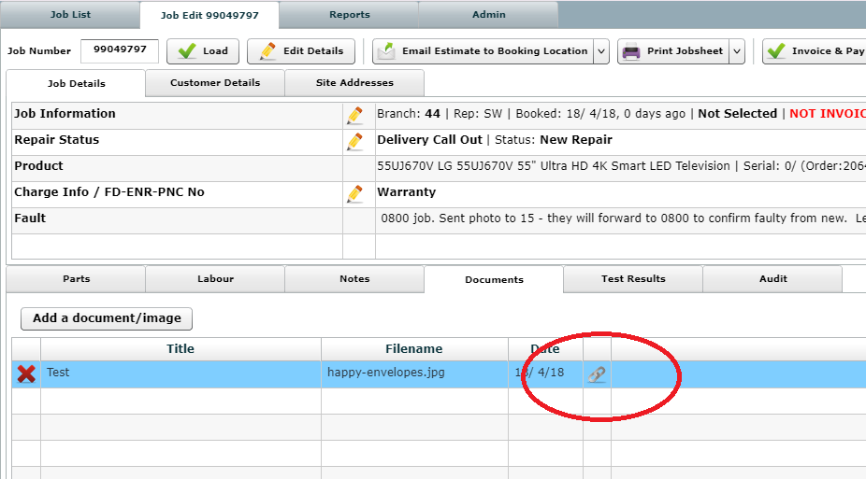Edit Charge Info with pencil icon
This screenshot has height=479, width=866.
click(x=354, y=194)
